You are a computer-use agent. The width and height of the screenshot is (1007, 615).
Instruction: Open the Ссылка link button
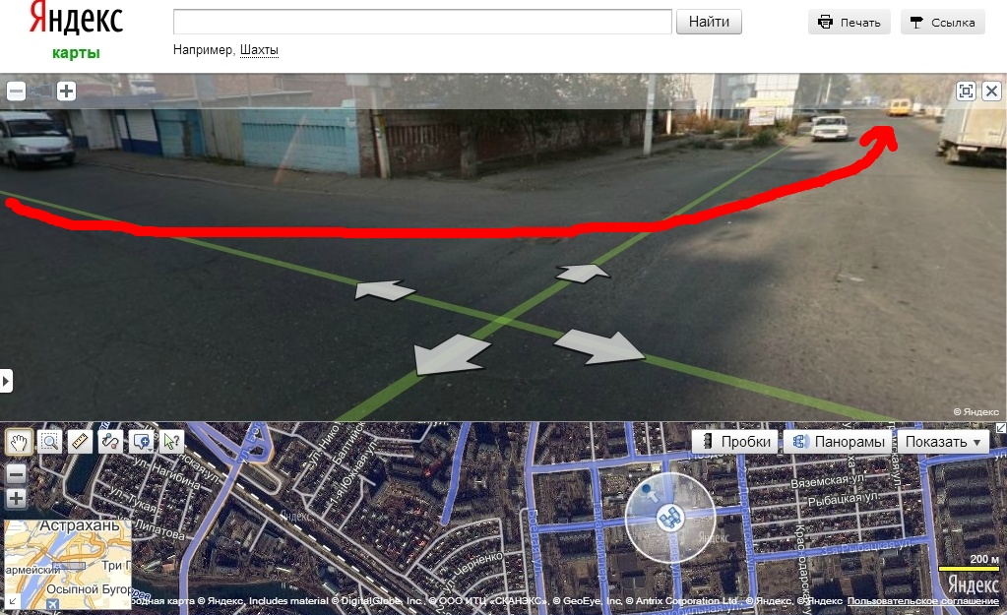(x=943, y=23)
